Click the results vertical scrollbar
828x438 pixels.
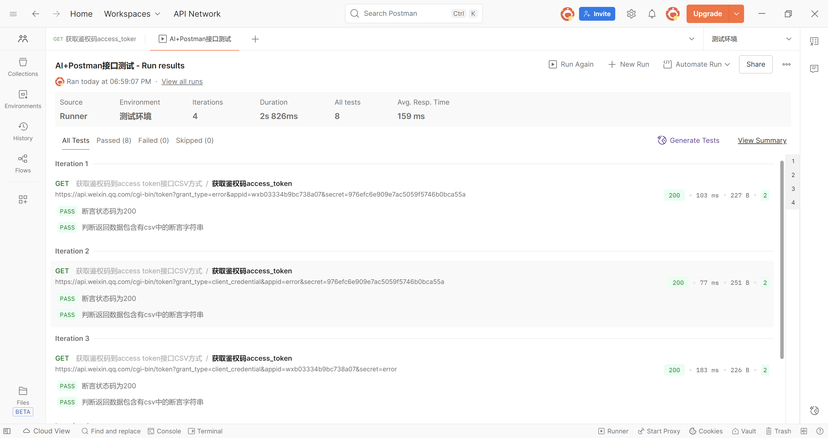(x=782, y=260)
